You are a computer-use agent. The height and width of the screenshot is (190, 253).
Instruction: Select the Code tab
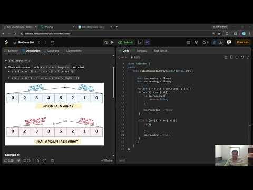[124, 51]
